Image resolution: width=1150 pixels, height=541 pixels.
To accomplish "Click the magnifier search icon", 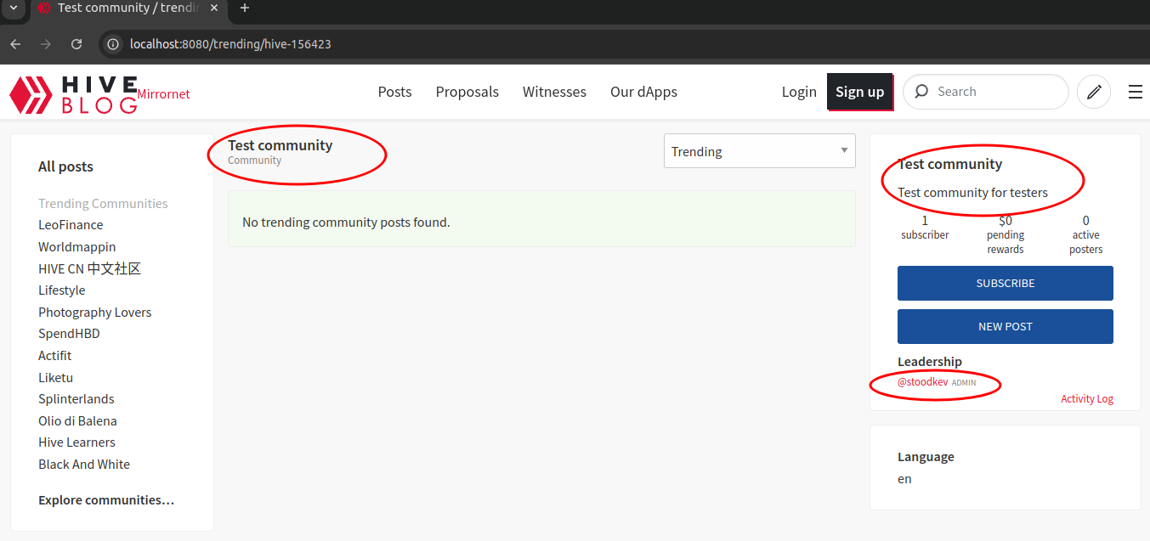I will pos(921,92).
